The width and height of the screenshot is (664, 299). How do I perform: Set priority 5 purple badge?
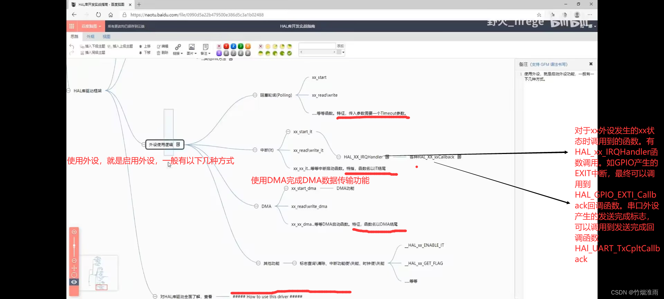point(219,53)
